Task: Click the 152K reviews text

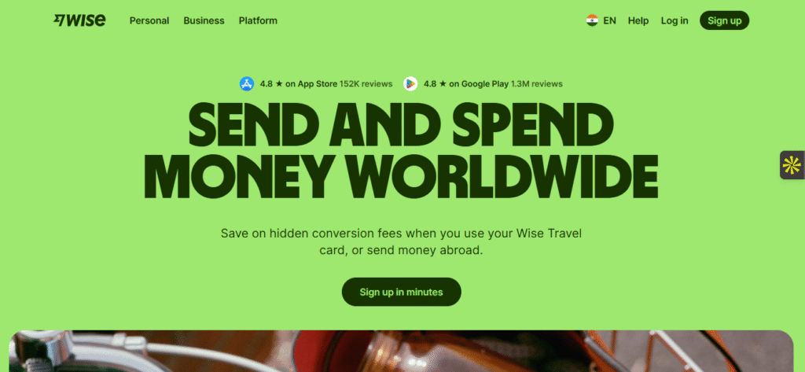Action: pos(366,83)
